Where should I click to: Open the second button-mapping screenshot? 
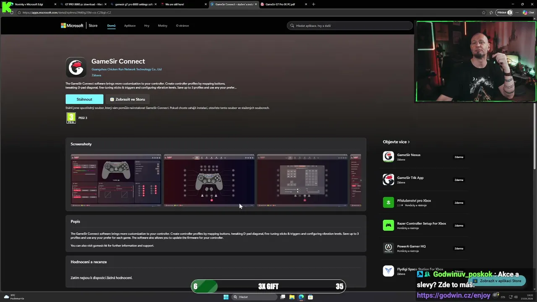pyautogui.click(x=209, y=180)
